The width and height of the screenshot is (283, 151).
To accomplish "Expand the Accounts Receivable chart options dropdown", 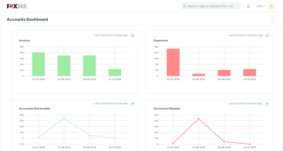I will tap(132, 104).
